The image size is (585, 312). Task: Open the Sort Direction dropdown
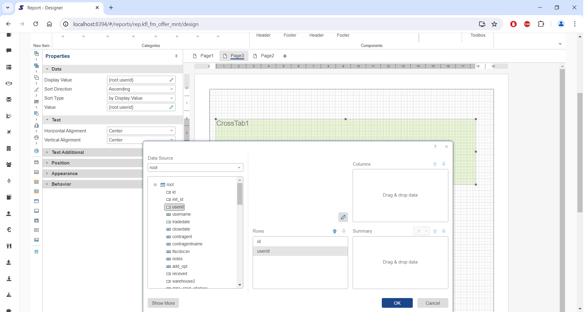(x=141, y=89)
